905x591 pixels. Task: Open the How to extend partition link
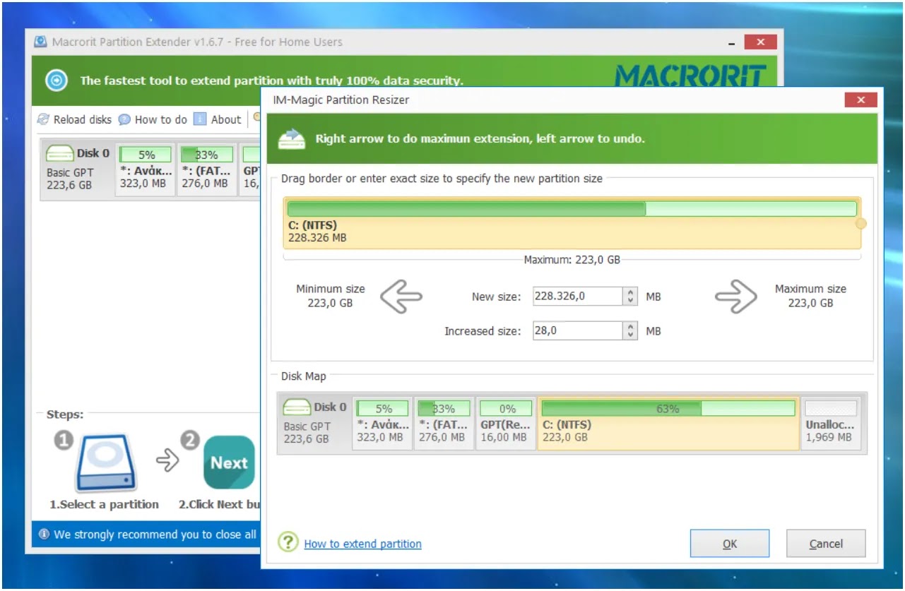point(362,544)
